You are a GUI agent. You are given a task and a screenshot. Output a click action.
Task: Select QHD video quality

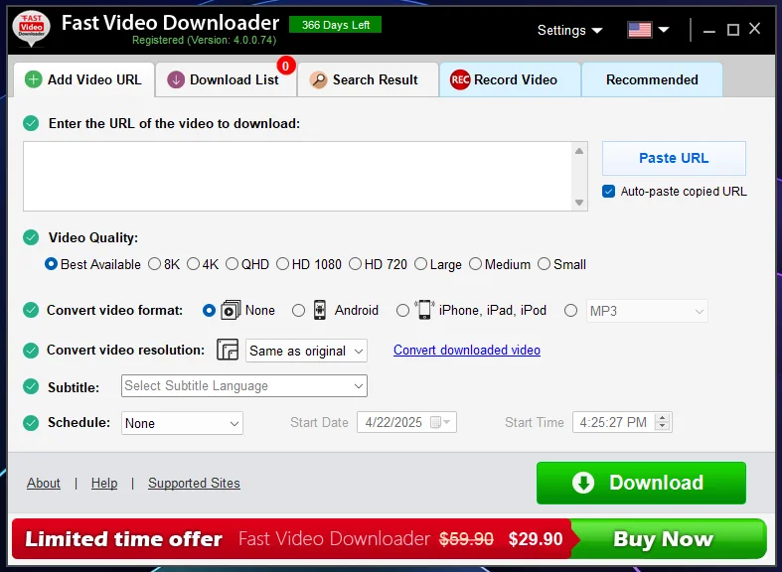(232, 264)
